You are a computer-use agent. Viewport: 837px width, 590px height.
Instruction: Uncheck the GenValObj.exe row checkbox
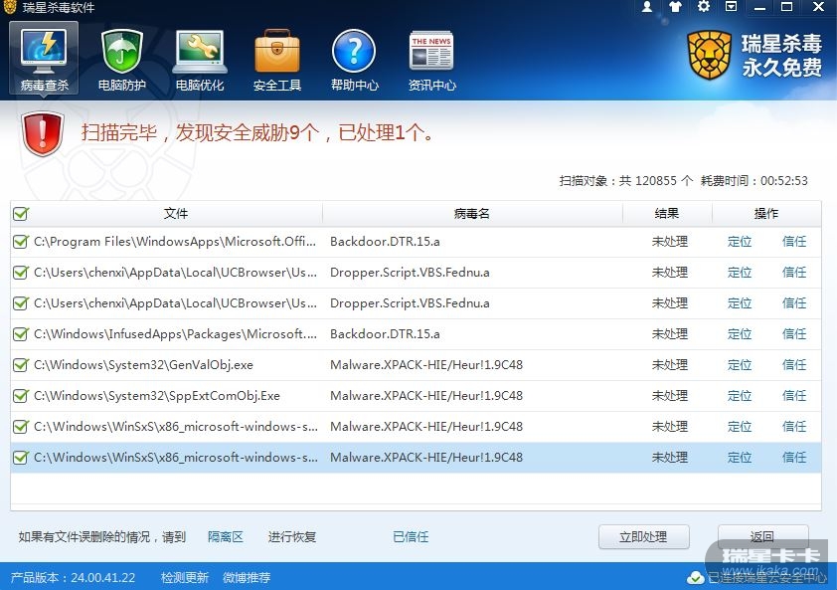[x=21, y=365]
